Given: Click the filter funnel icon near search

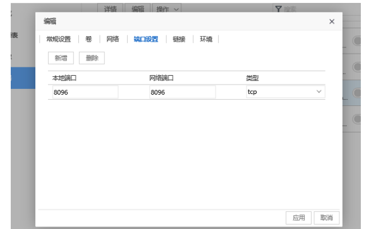Looking at the screenshot, I should click(278, 9).
